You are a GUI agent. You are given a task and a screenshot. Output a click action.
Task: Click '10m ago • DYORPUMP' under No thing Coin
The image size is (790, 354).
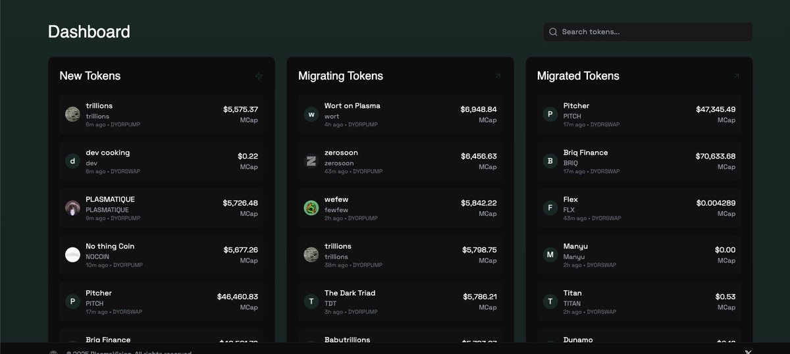coord(114,265)
